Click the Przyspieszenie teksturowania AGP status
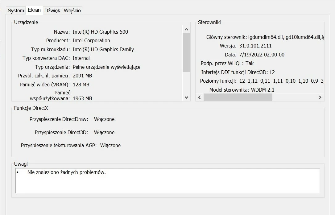Screen dimensions: 335x215 click(x=110, y=145)
